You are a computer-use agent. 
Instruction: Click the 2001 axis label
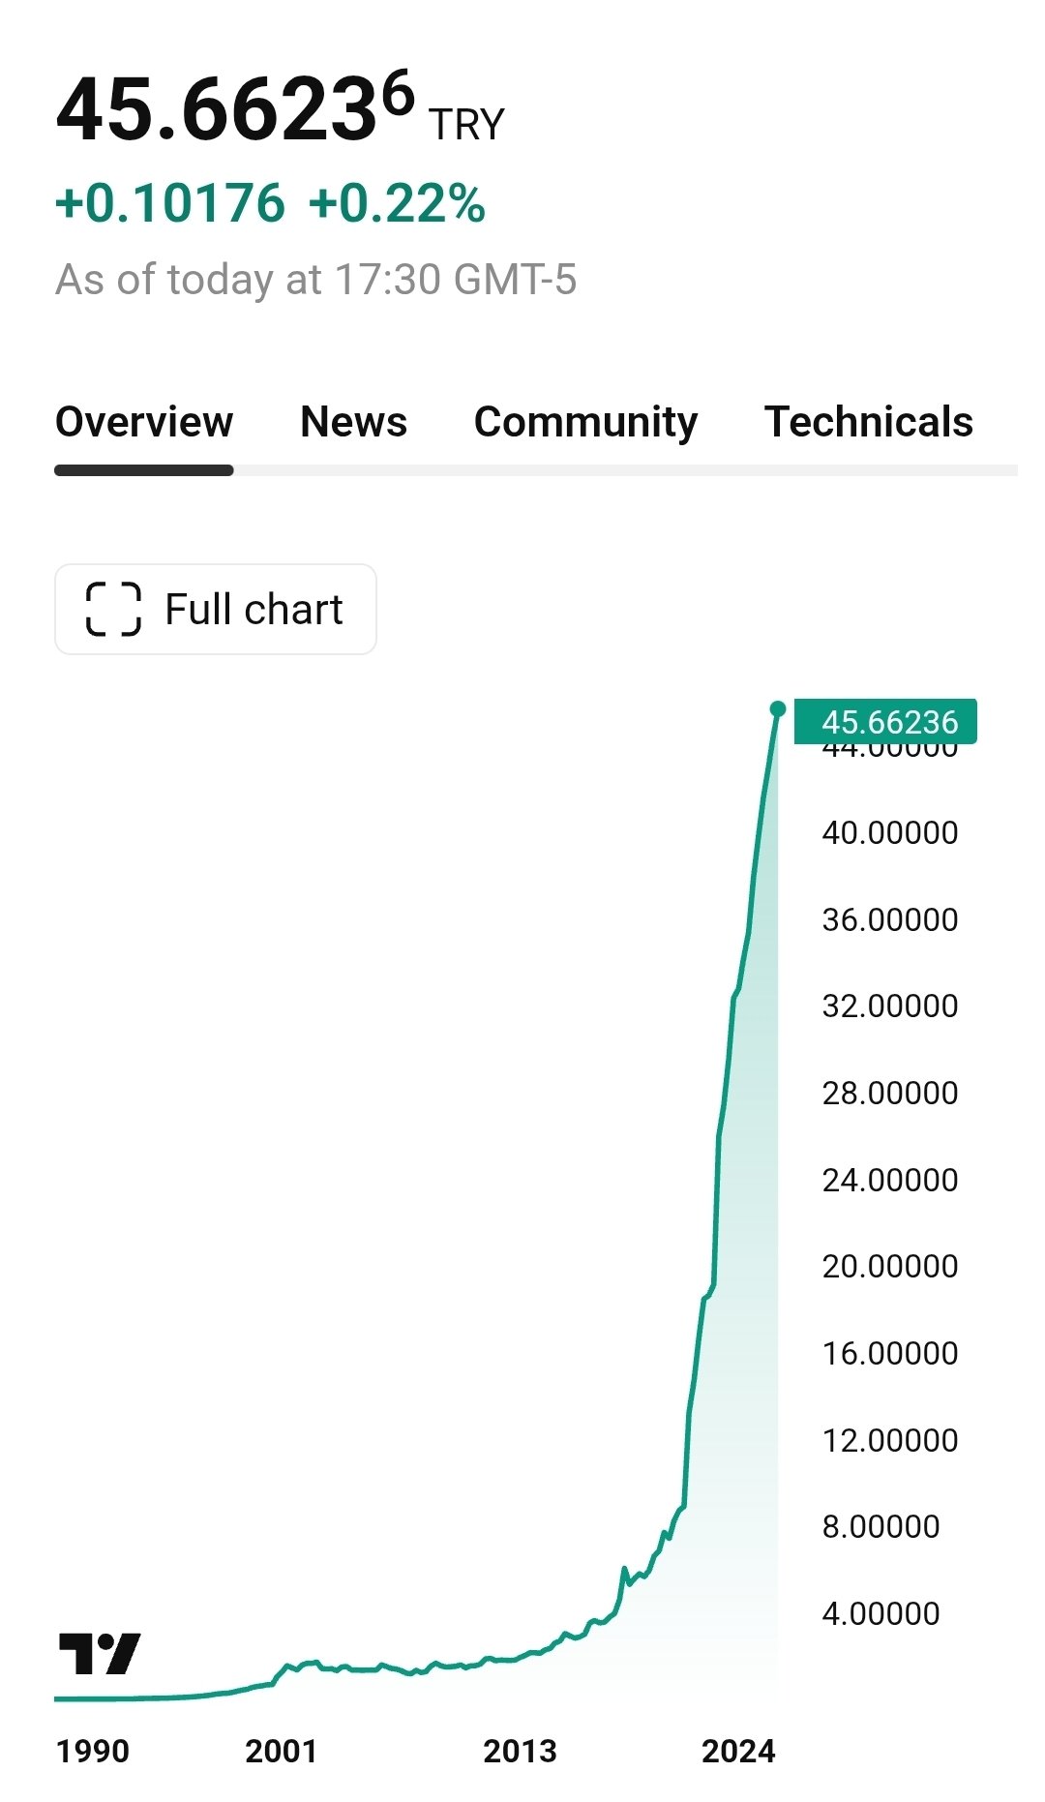[282, 1751]
